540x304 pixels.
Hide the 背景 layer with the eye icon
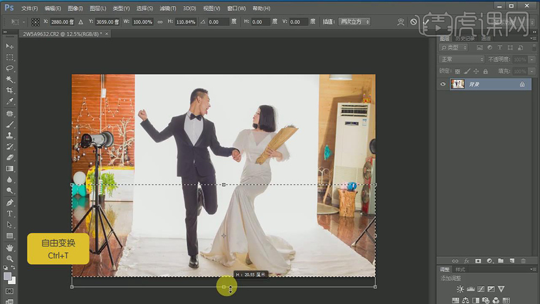point(443,84)
